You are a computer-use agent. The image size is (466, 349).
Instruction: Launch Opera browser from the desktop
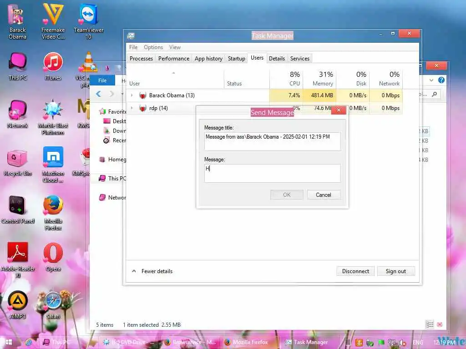click(53, 257)
